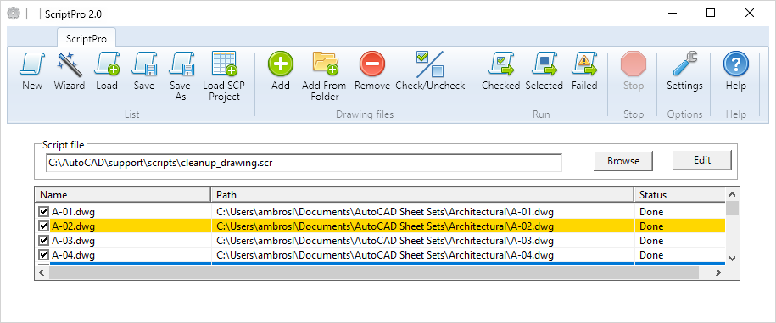Click the list's vertical scrollbar down arrow

(x=733, y=259)
